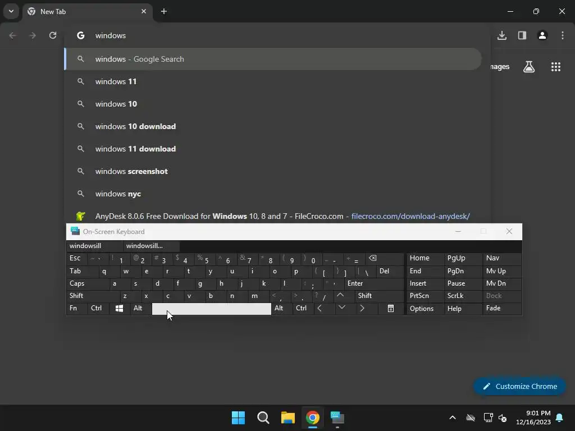Close the New Tab tab
The width and height of the screenshot is (575, 431).
(144, 11)
